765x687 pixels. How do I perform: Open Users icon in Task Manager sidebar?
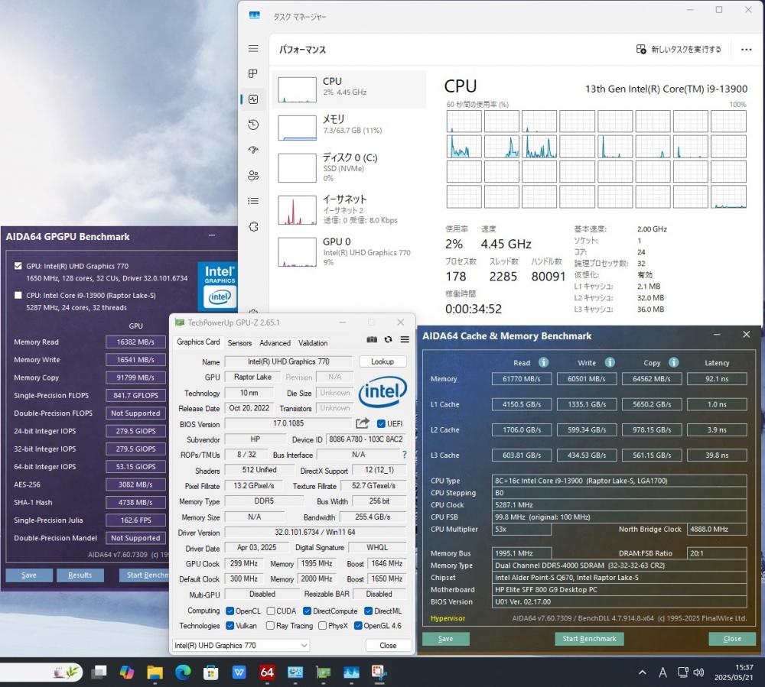click(252, 176)
